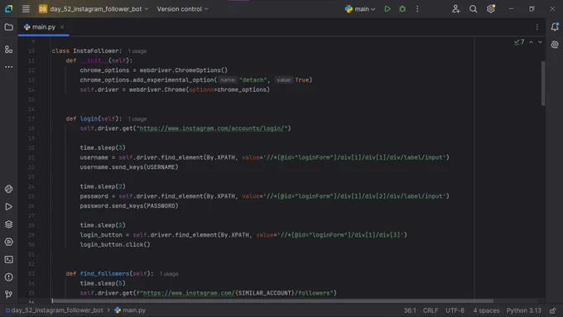563x317 pixels.
Task: Select the main.py editor tab
Action: pos(40,27)
